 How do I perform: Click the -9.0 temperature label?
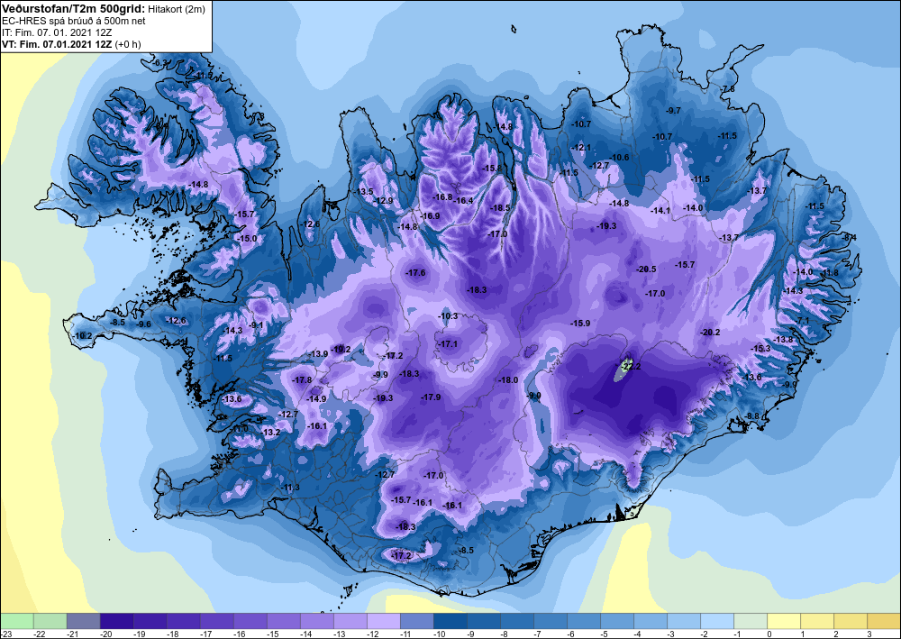[x=534, y=396]
